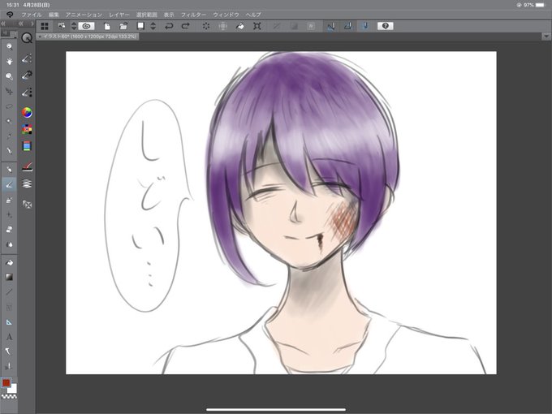Viewport: 552px width, 414px height.
Task: Select the Fill bucket tool in tool palette
Action: point(9,263)
